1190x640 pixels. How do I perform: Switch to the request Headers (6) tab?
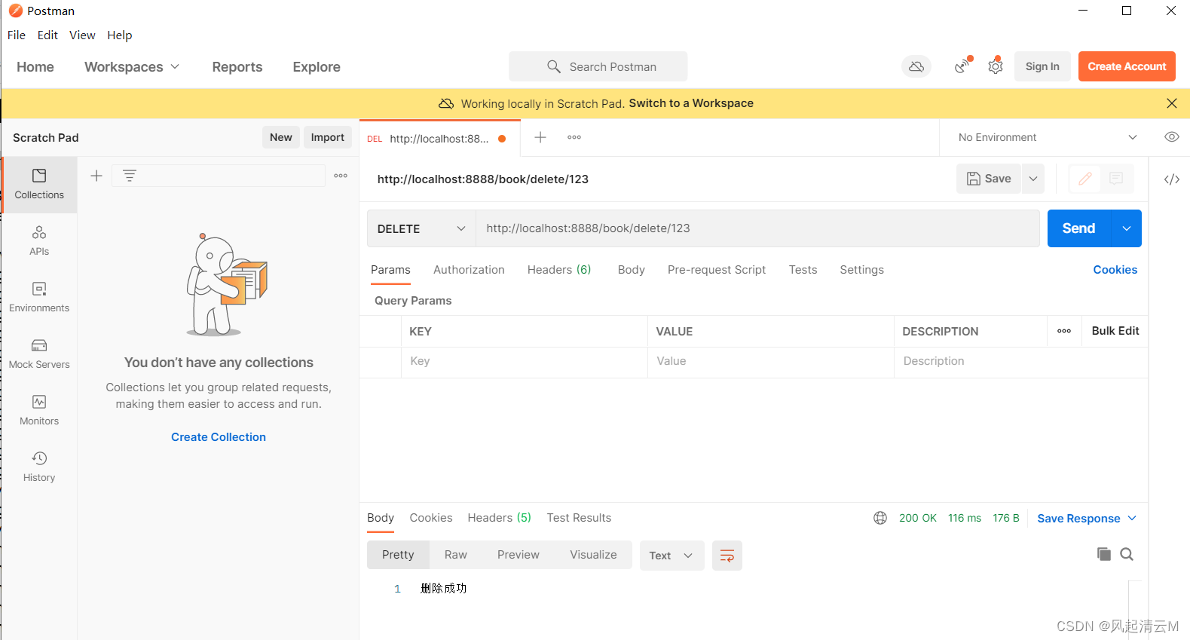point(559,270)
